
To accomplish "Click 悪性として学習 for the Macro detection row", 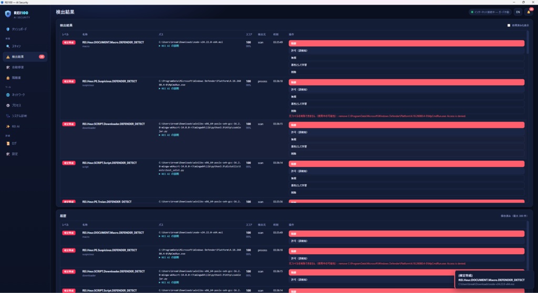I will point(406,65).
